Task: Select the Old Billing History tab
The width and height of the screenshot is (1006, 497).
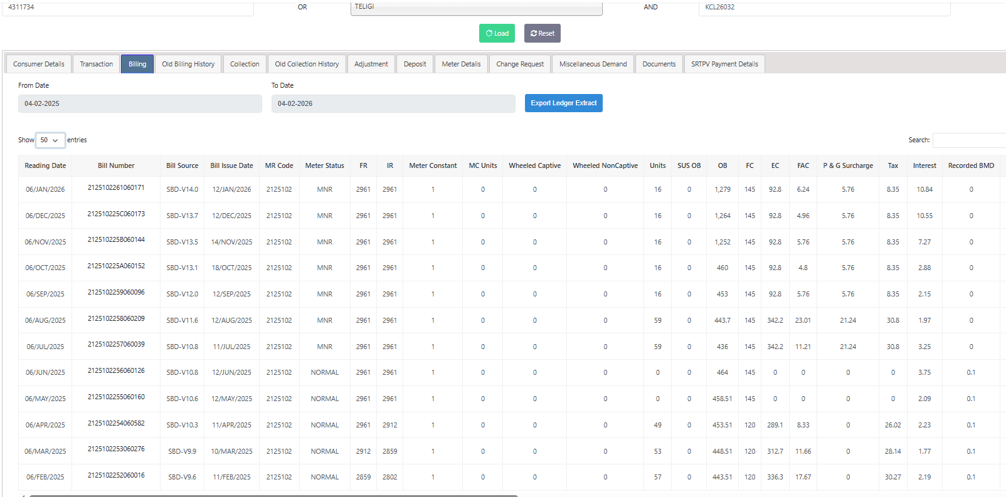Action: pos(188,64)
